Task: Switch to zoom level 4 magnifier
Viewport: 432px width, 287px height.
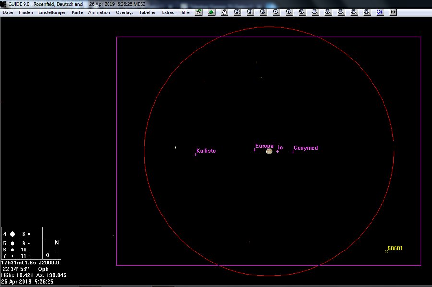Action: click(x=276, y=12)
